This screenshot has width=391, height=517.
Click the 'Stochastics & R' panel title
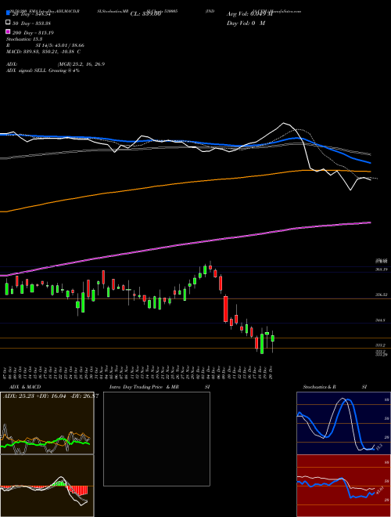(319, 387)
